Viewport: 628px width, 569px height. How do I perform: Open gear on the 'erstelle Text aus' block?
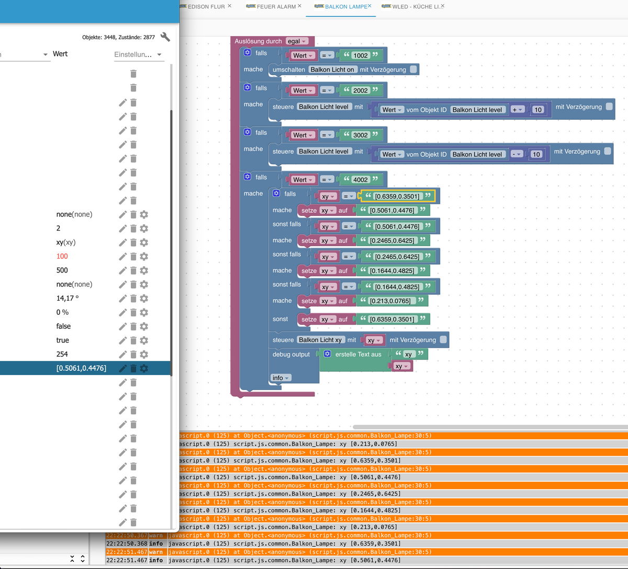point(328,354)
